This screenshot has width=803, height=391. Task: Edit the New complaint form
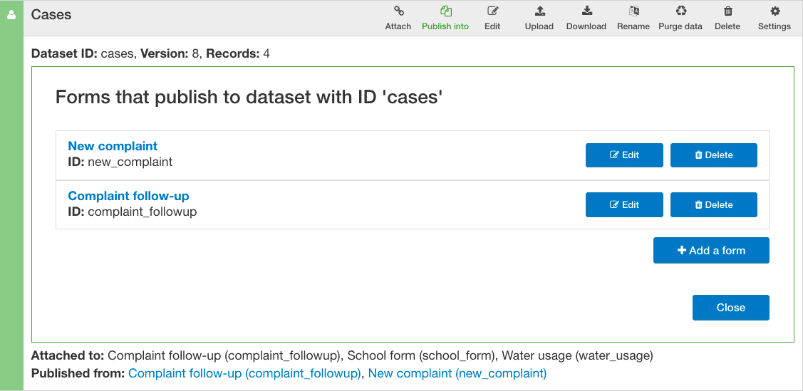tap(624, 155)
